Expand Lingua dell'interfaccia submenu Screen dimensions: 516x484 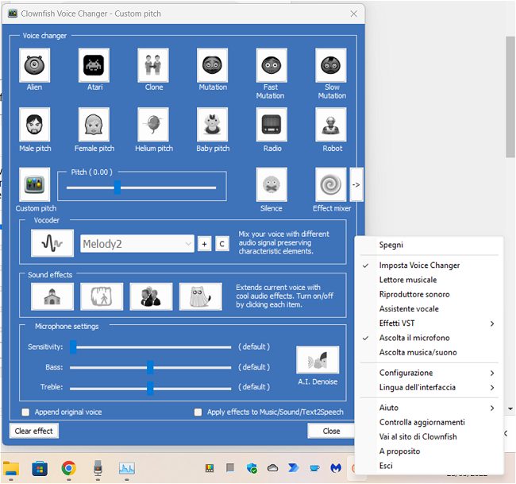pos(429,387)
